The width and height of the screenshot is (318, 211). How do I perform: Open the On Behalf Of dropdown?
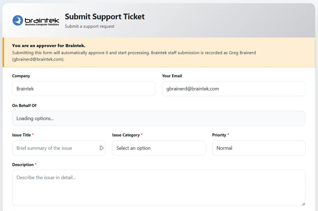pos(159,118)
